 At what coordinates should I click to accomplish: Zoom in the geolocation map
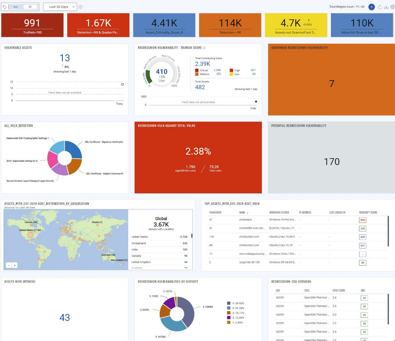pyautogui.click(x=14, y=265)
